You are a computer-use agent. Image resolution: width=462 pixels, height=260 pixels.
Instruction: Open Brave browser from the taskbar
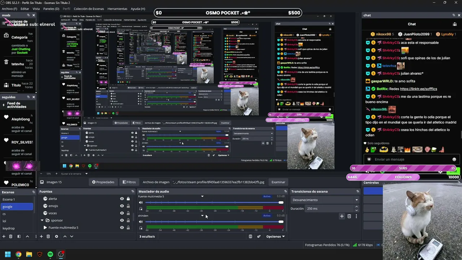point(40,254)
